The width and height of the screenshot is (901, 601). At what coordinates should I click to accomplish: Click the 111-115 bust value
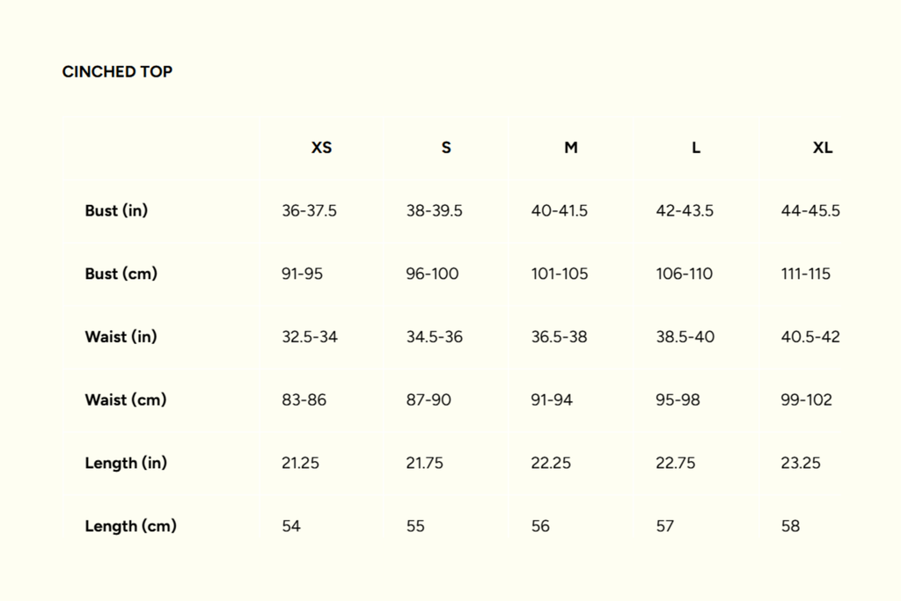(x=805, y=274)
